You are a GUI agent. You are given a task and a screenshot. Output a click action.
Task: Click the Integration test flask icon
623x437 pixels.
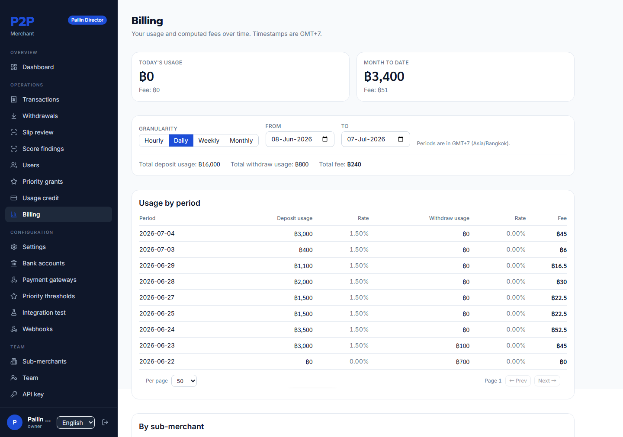pos(14,313)
